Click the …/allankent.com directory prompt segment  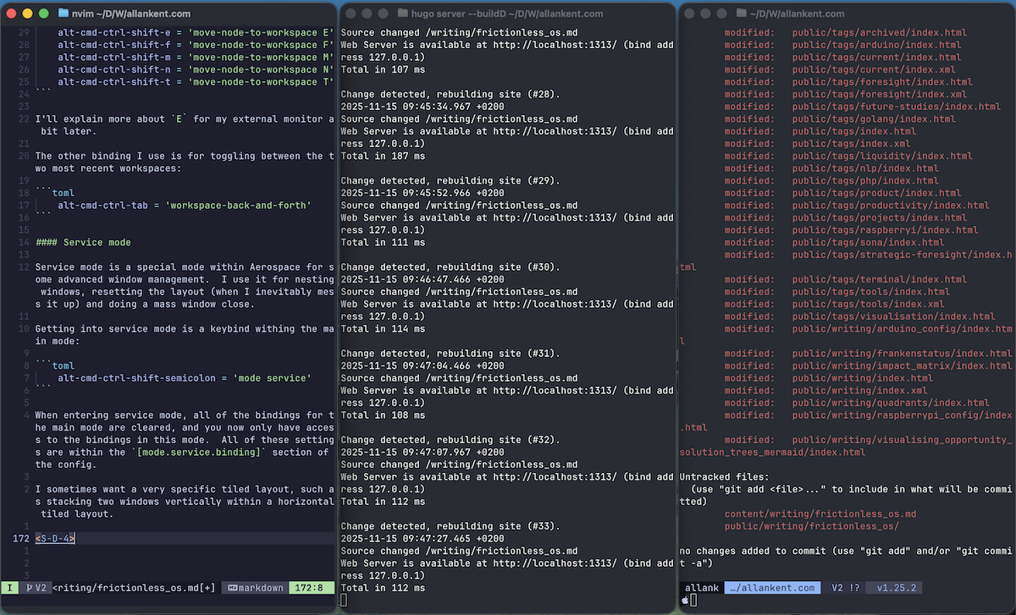[773, 588]
